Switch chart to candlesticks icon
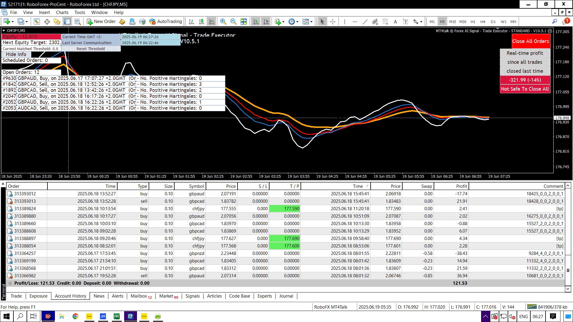This screenshot has width=573, height=322. [201, 21]
